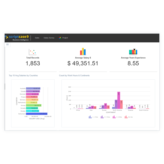Open the hamburger sidebar menu
164x164 pixels.
[7, 44]
